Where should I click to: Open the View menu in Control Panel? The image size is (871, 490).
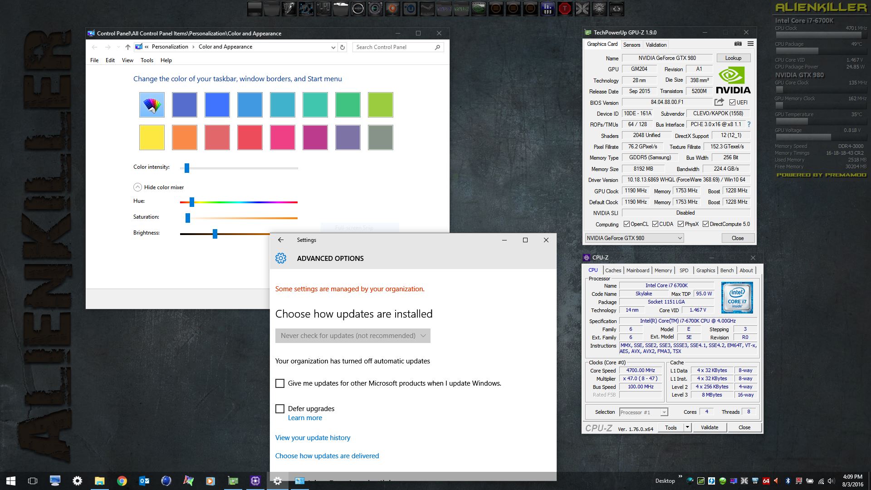coord(127,60)
